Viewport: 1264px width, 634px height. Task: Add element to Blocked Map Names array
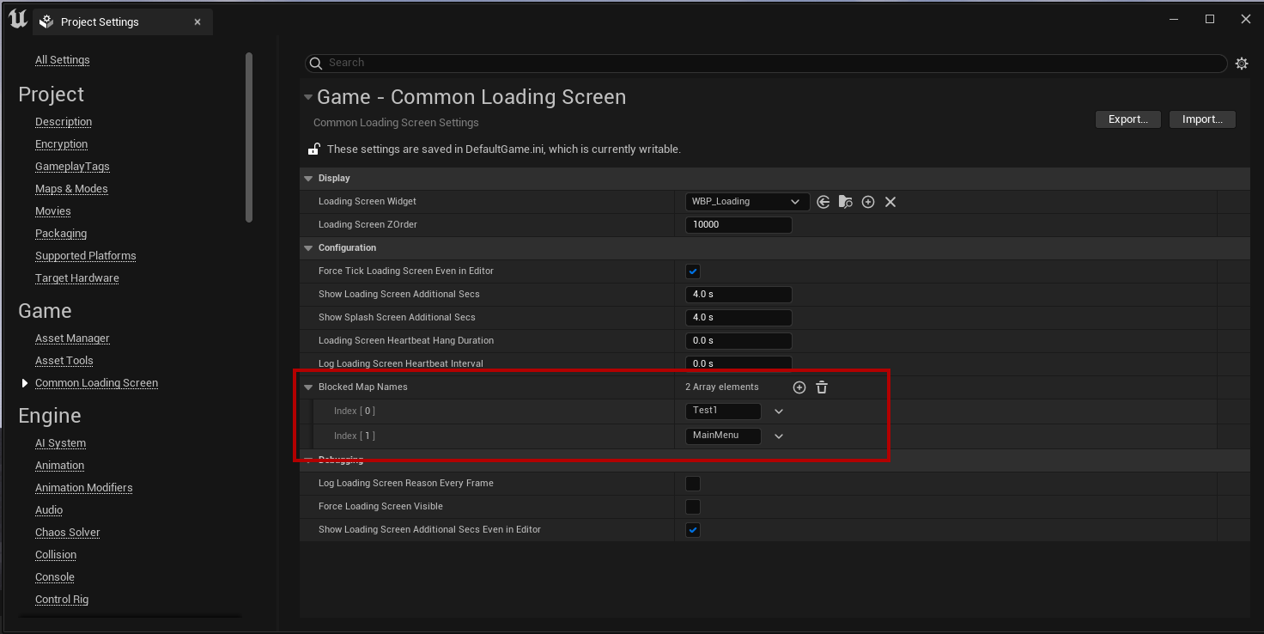[x=799, y=387]
